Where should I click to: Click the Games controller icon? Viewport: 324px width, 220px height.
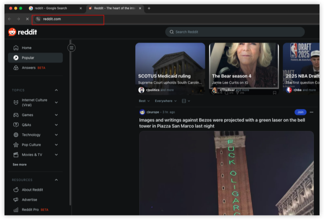tap(16, 115)
